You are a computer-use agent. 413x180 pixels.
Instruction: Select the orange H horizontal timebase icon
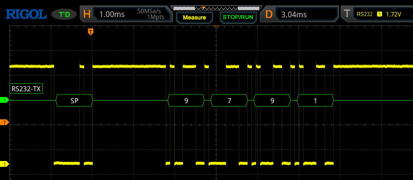click(87, 14)
